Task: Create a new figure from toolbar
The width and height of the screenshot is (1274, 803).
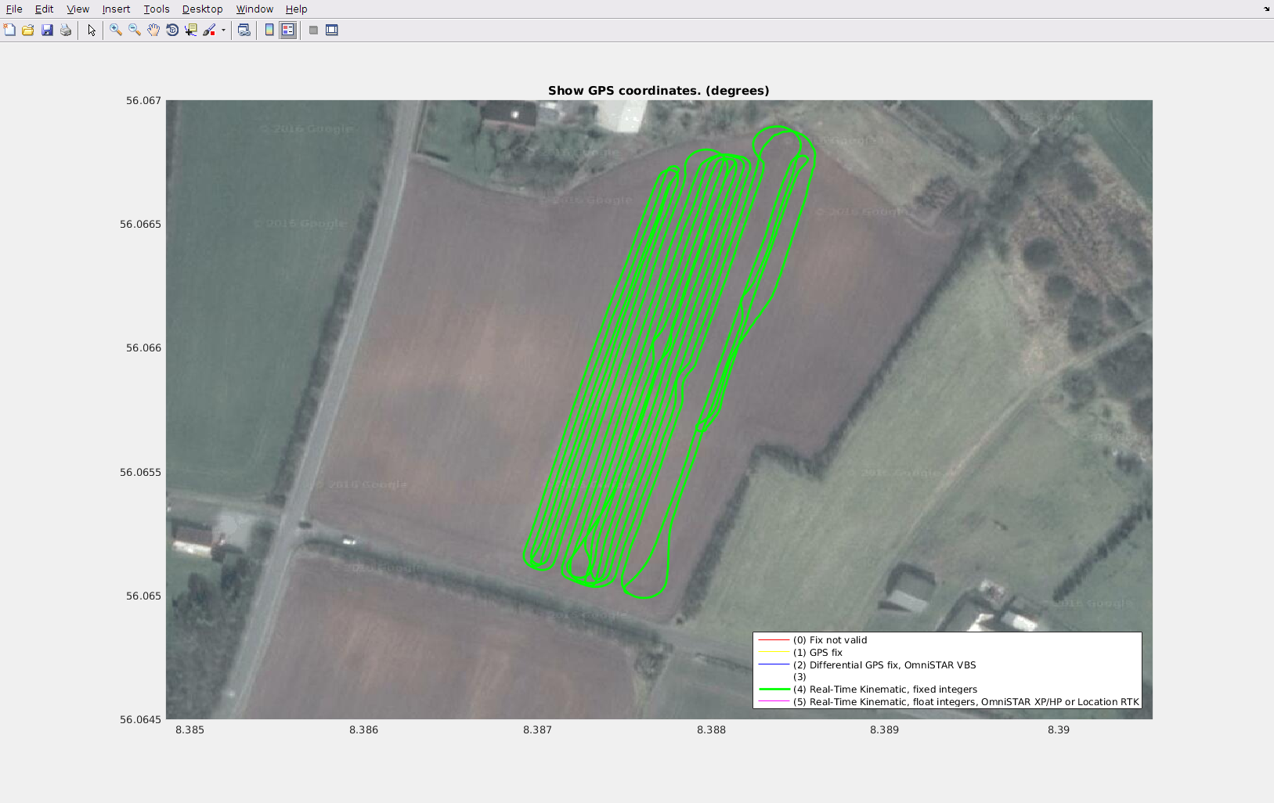Action: pyautogui.click(x=9, y=30)
